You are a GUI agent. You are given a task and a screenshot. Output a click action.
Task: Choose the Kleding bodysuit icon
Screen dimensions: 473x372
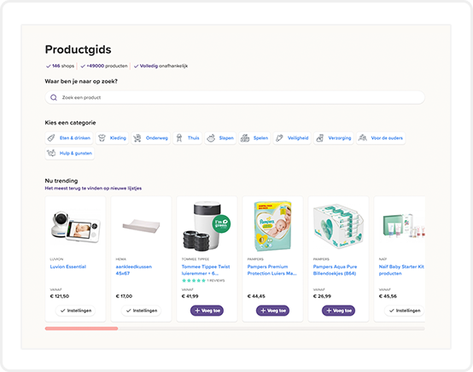pyautogui.click(x=102, y=138)
